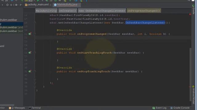The width and height of the screenshot is (197, 110).
Task: Click the Scroll from Source target icon
Action: tap(7, 5)
